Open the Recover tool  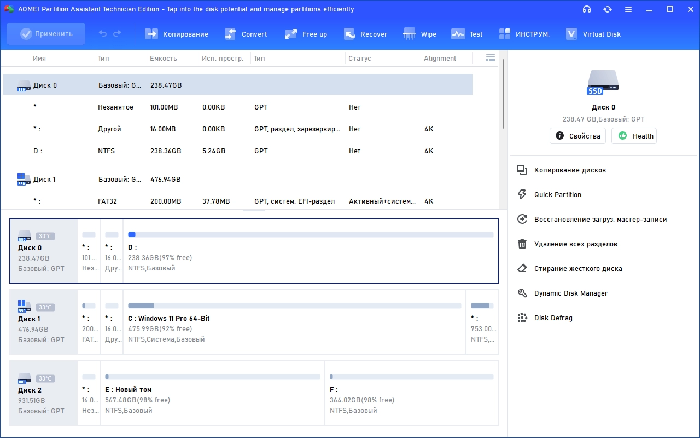pyautogui.click(x=350, y=34)
